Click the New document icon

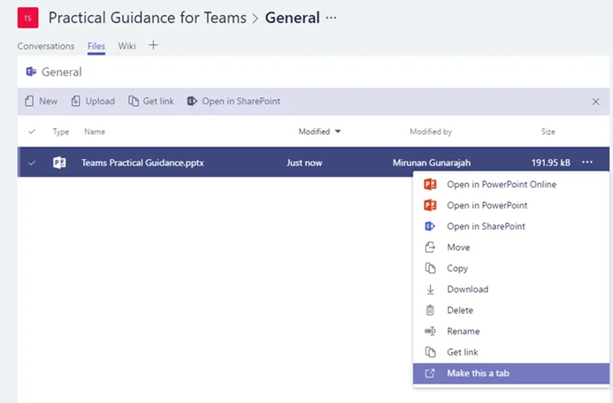(x=29, y=101)
